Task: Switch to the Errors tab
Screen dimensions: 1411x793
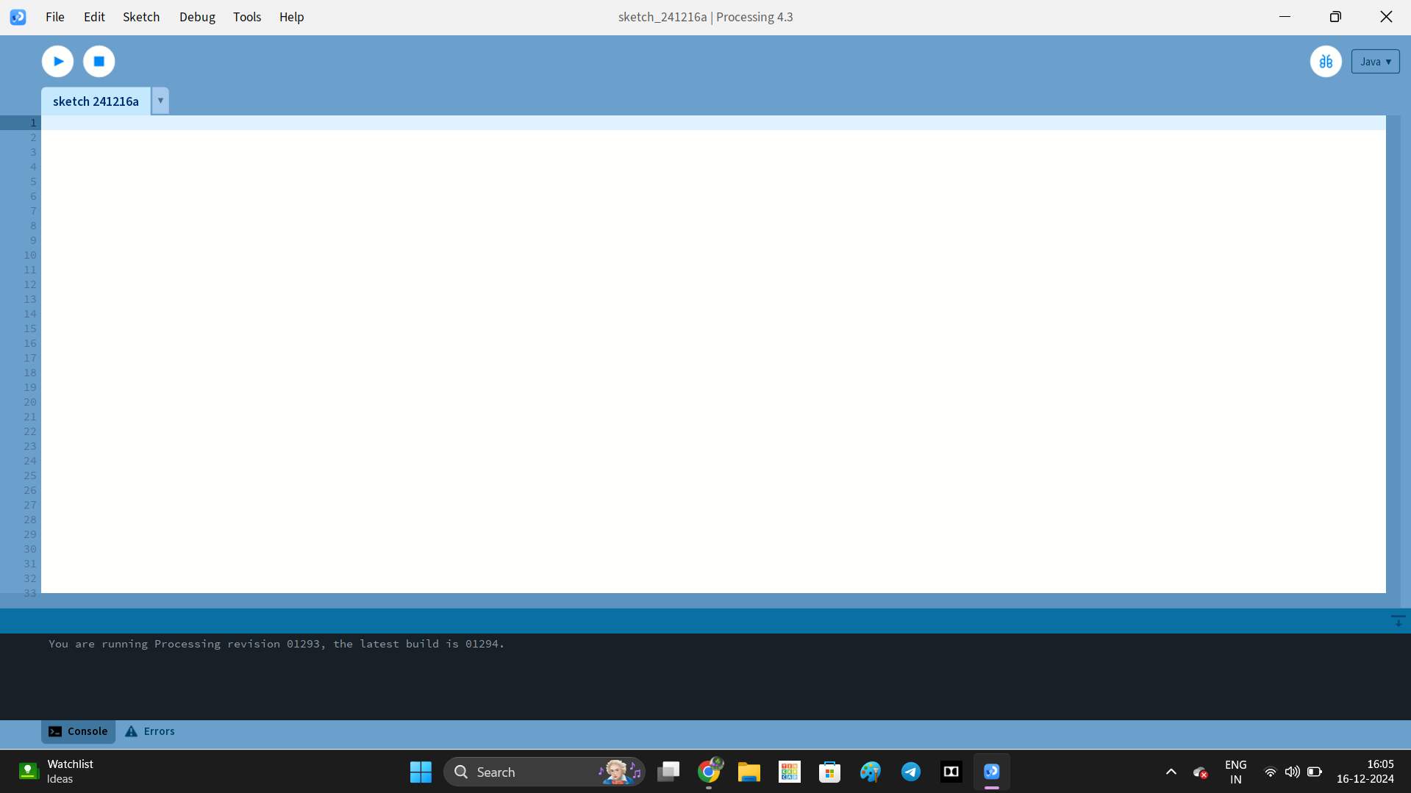Action: (x=150, y=731)
